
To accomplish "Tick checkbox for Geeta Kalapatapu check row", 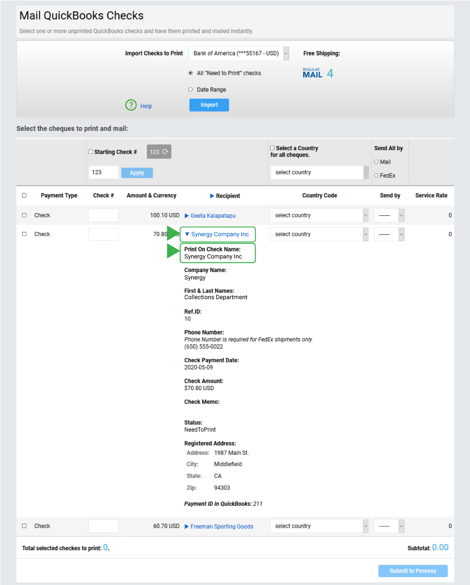I will [24, 215].
